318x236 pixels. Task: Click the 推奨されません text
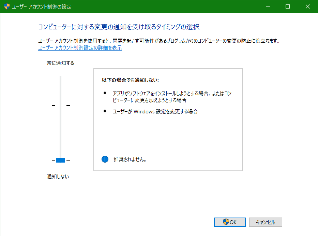point(130,159)
